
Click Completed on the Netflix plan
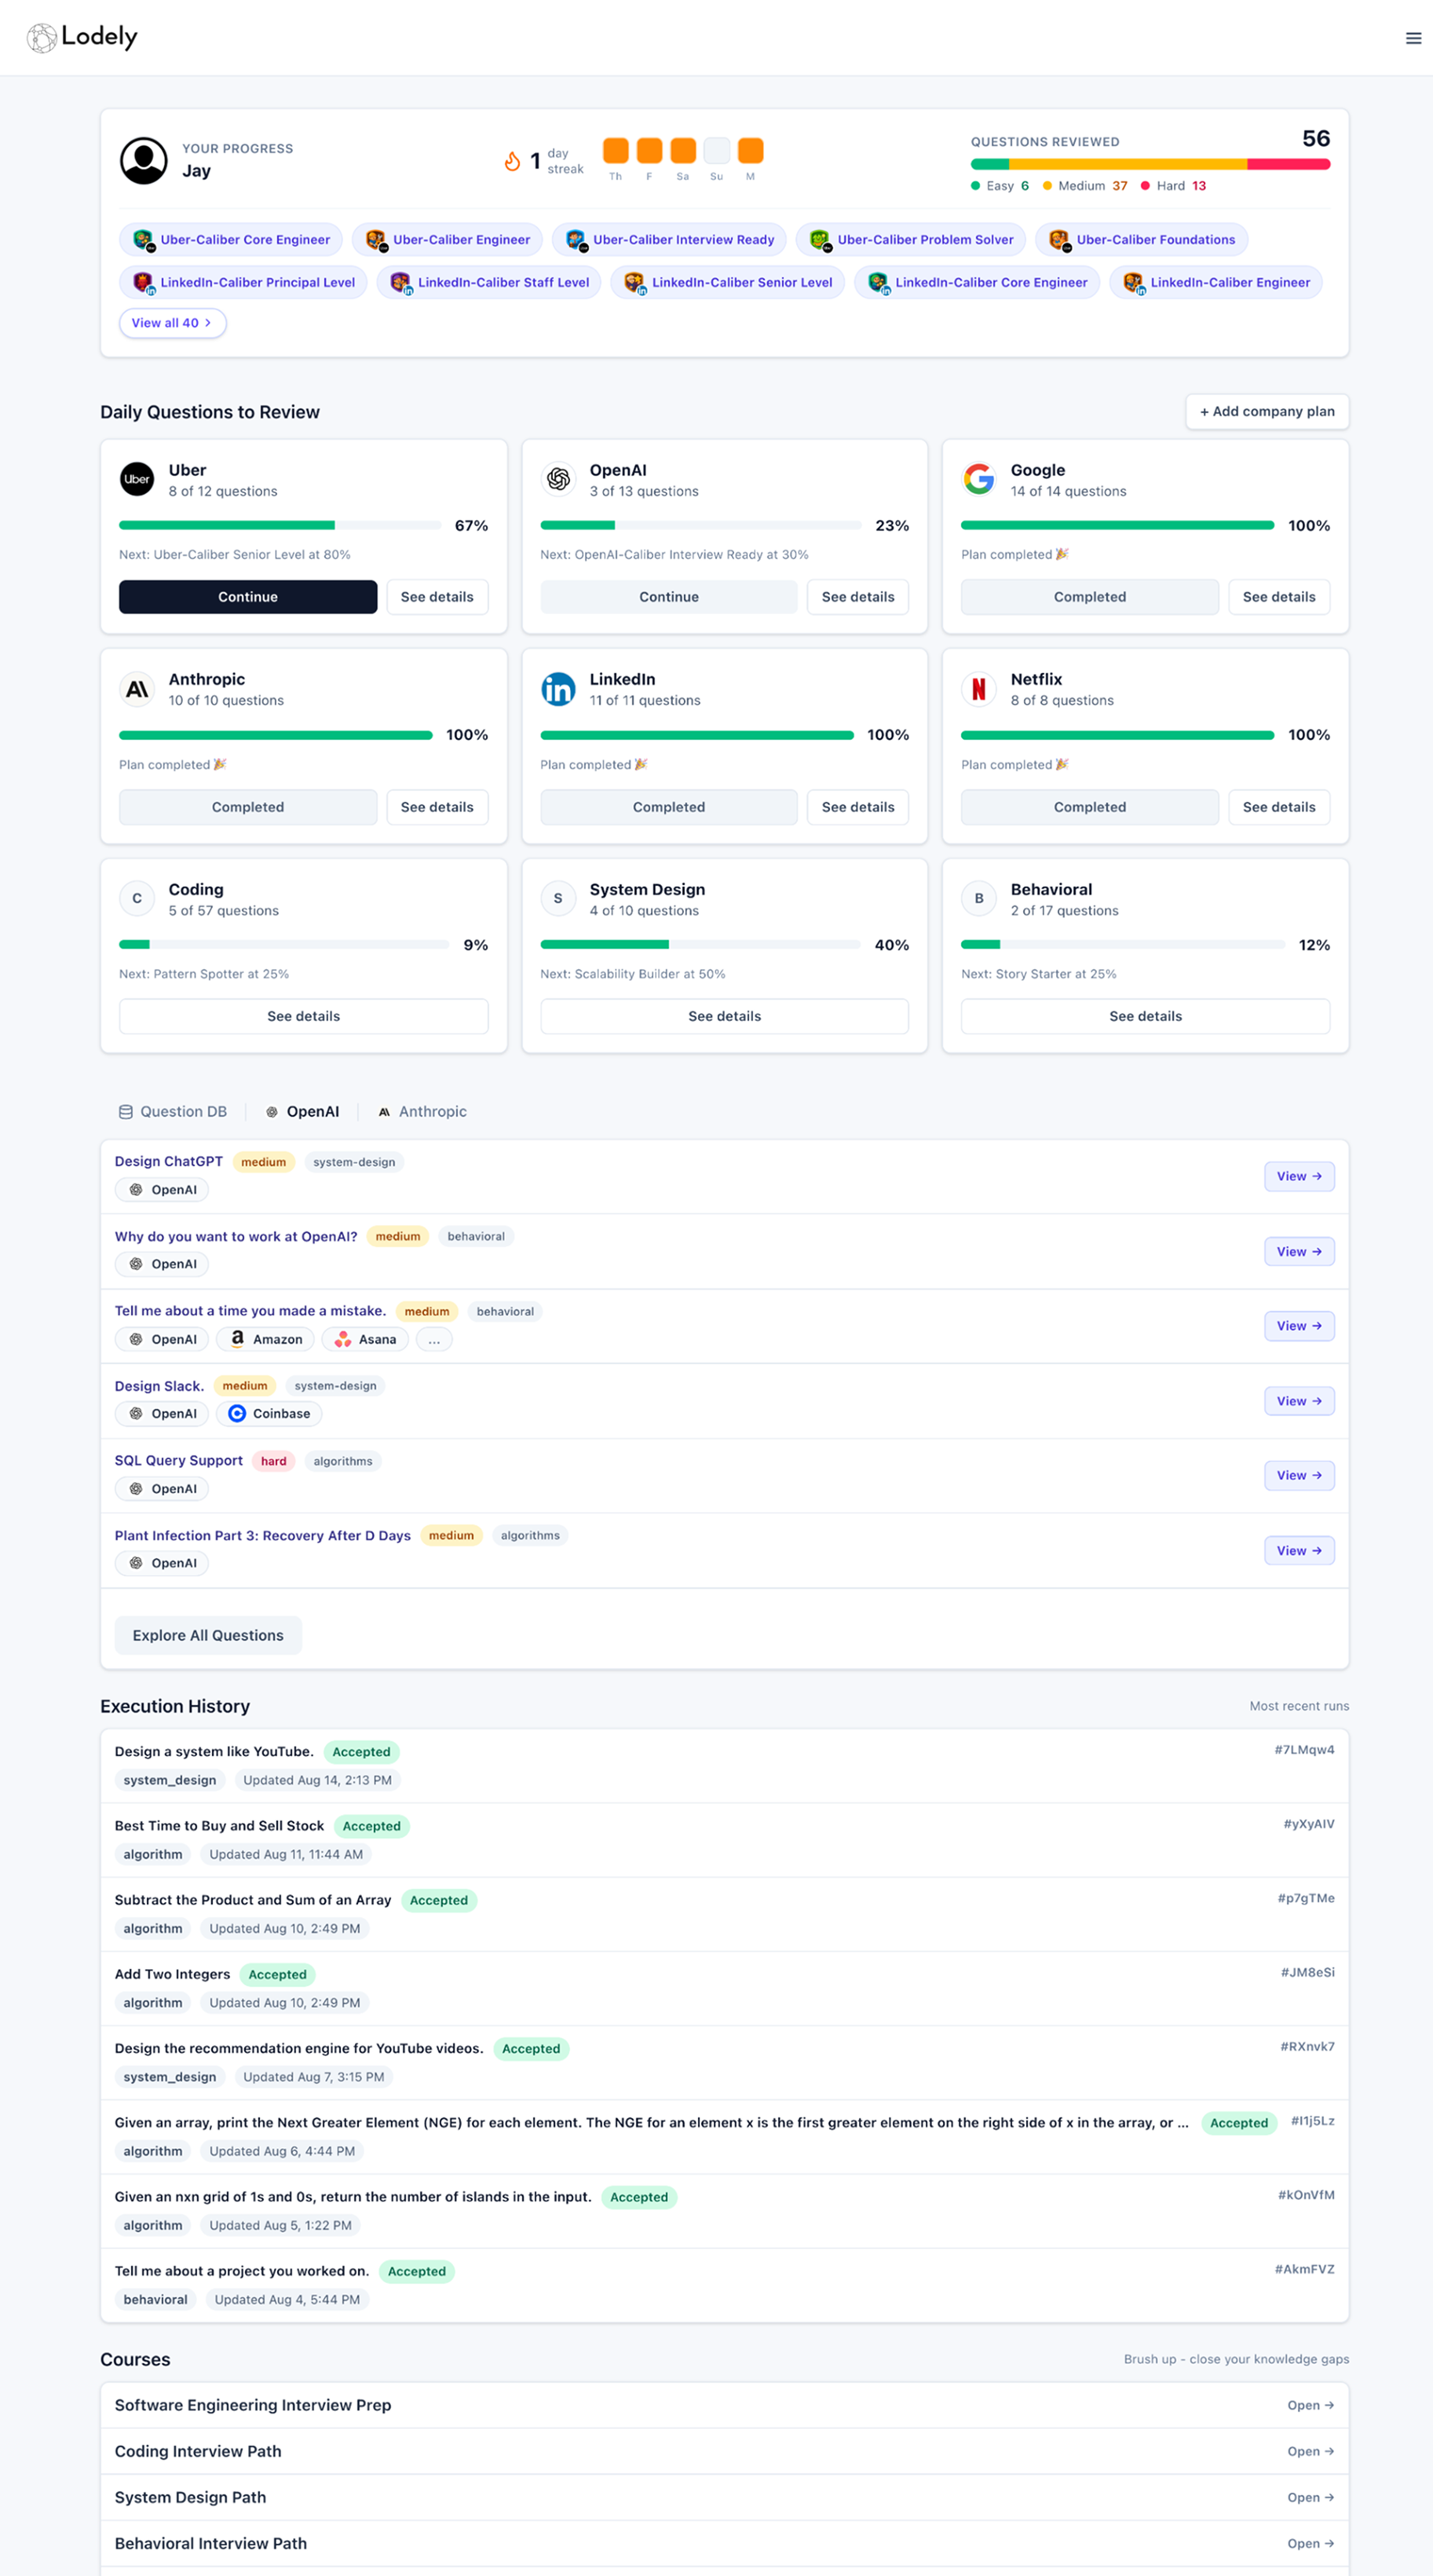click(x=1090, y=807)
